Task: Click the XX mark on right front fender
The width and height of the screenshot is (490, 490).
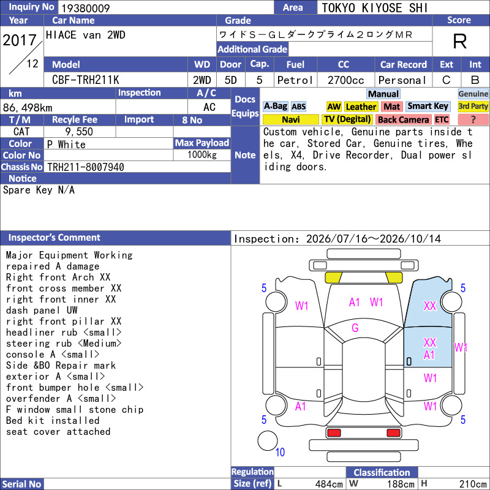Action: 430,306
